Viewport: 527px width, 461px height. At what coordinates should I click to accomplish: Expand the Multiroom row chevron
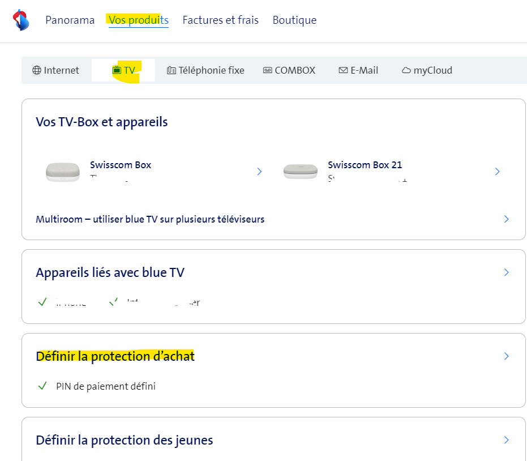tap(506, 219)
